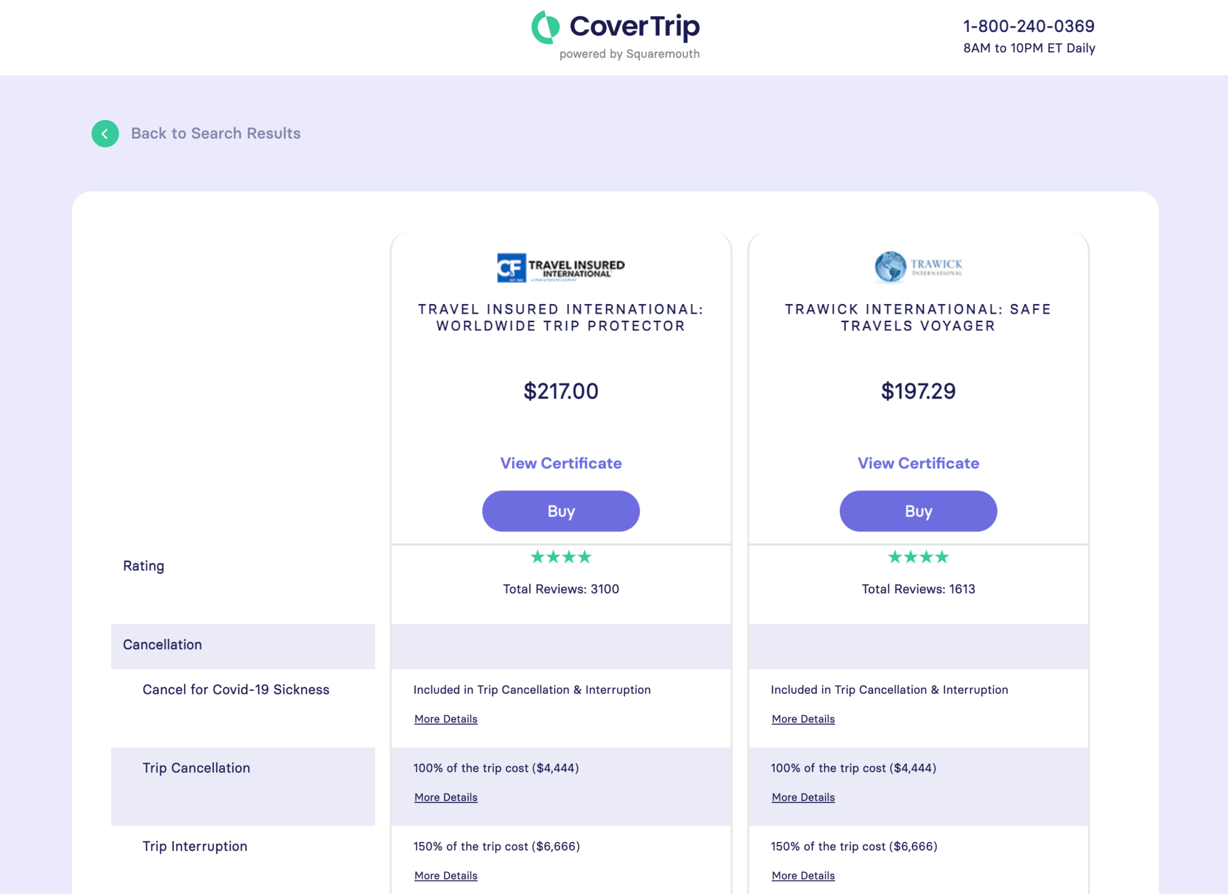The height and width of the screenshot is (894, 1228).
Task: Click the 1-800-240-0369 phone number
Action: click(x=1028, y=26)
